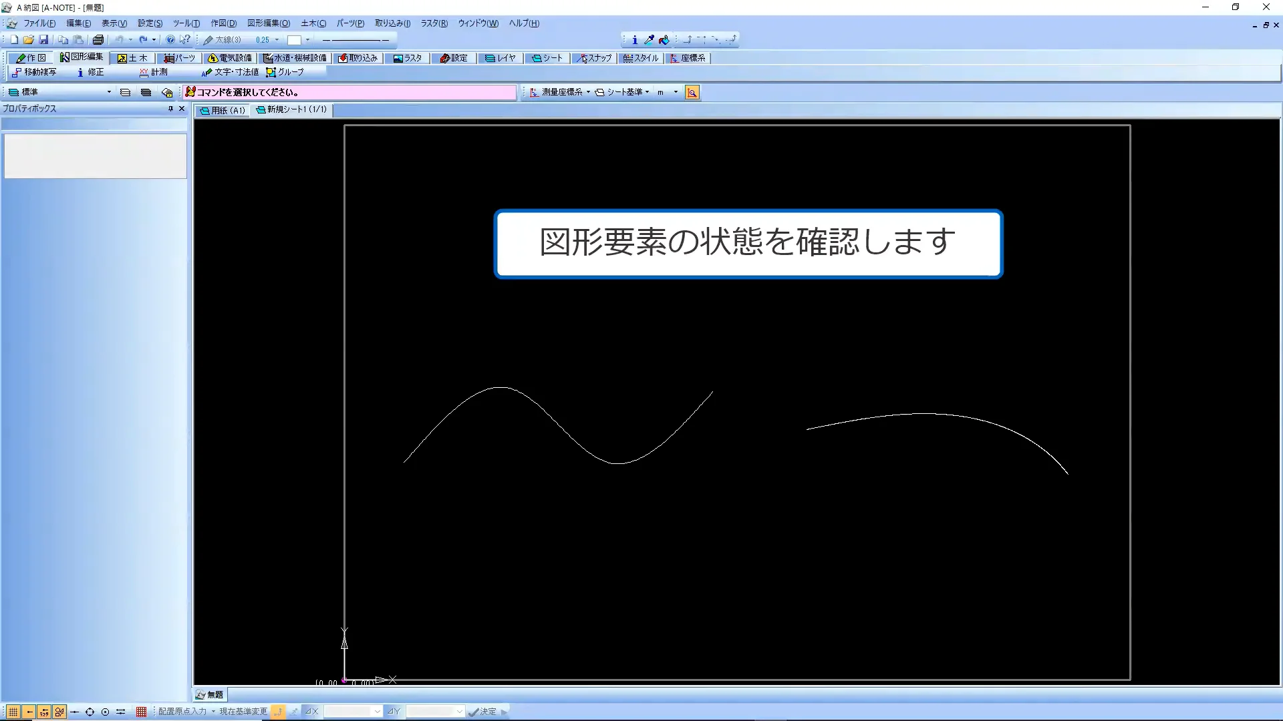Click the orange zoom icon beside unit selector

[692, 93]
